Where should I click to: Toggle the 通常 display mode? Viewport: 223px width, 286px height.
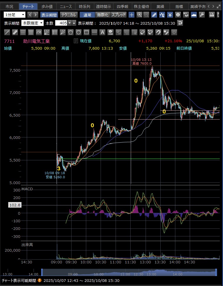click(x=87, y=15)
